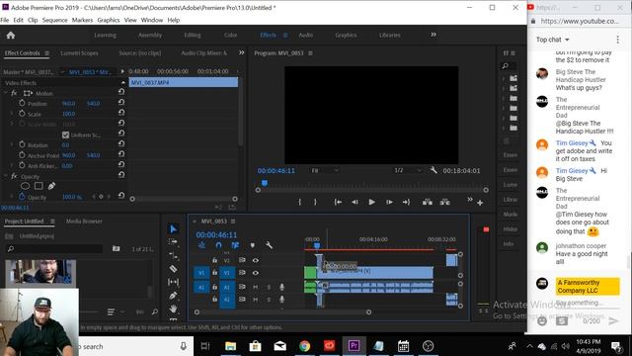Screen dimensions: 632x356
Task: Solo the A1 audio track
Action: 269,287
